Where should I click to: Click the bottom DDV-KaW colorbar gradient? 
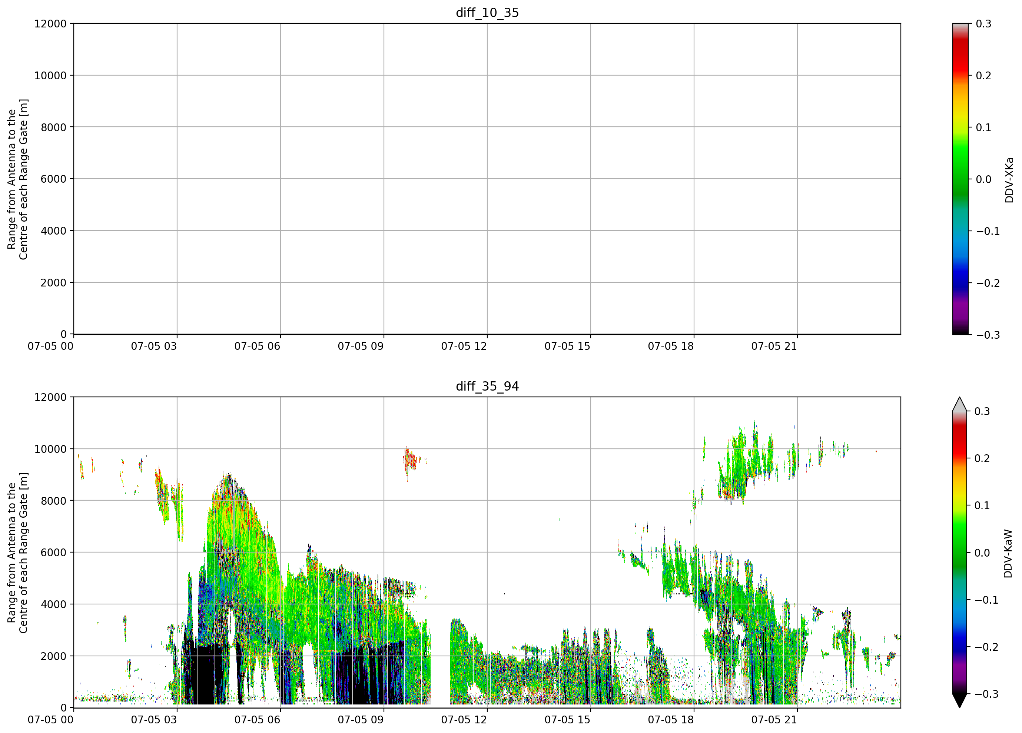coord(960,552)
